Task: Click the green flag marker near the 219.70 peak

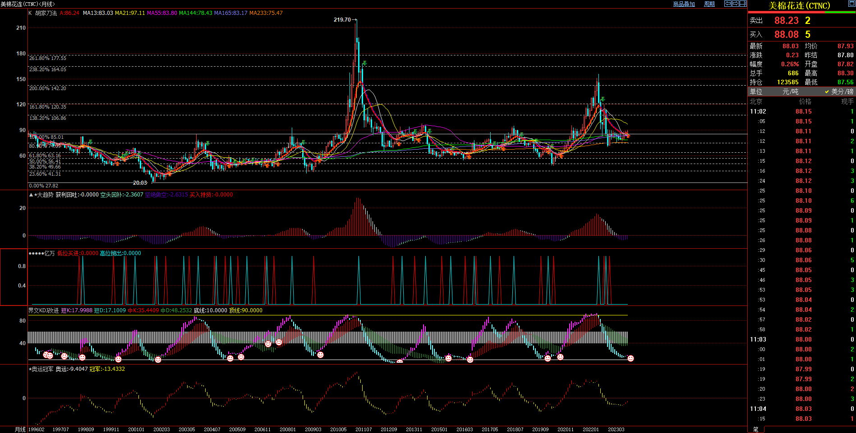Action: pos(364,63)
